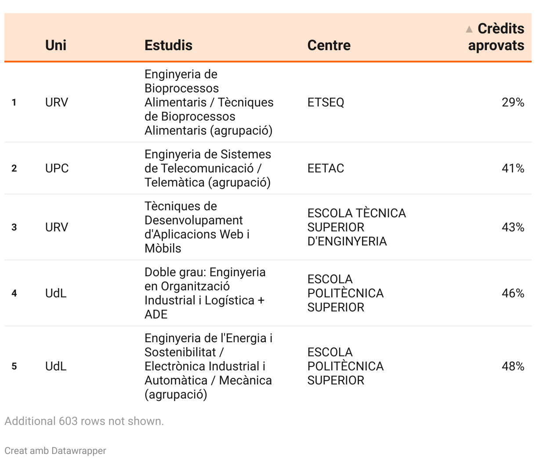
Task: Click the 41% credits value
Action: tap(513, 168)
